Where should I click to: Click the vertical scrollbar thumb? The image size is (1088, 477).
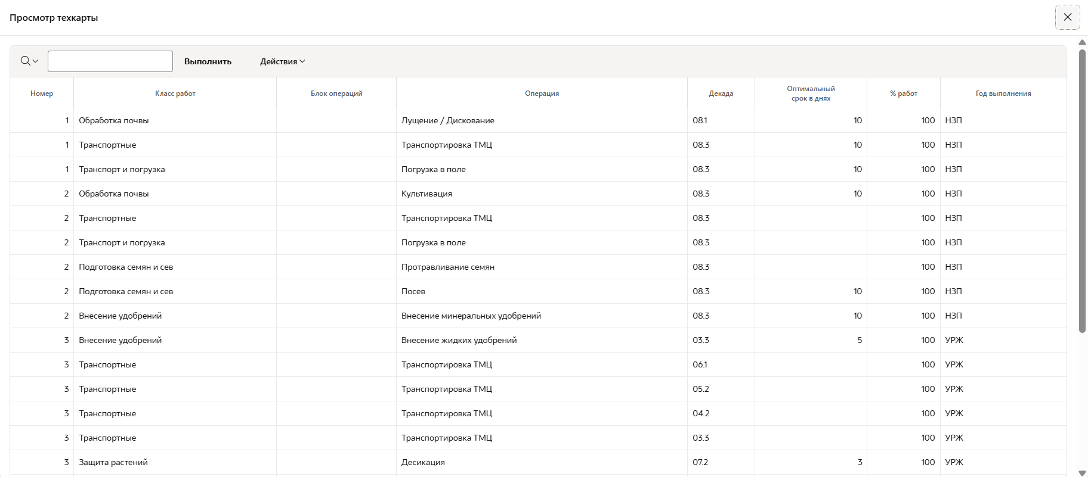(1082, 191)
